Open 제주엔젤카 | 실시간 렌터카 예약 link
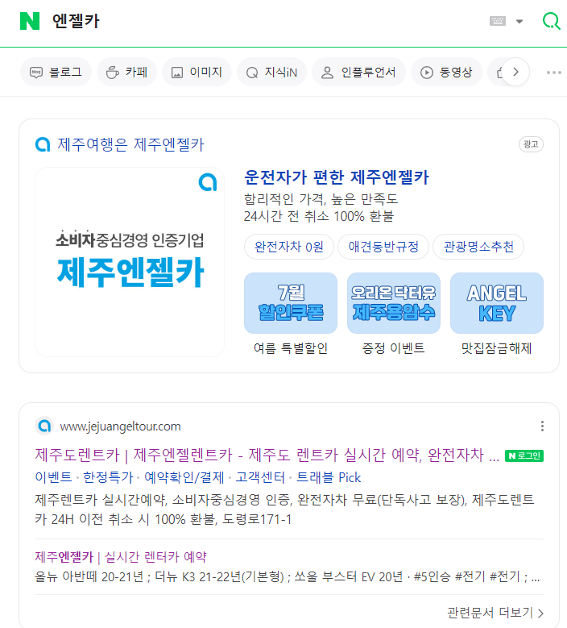The width and height of the screenshot is (567, 628). tap(121, 557)
